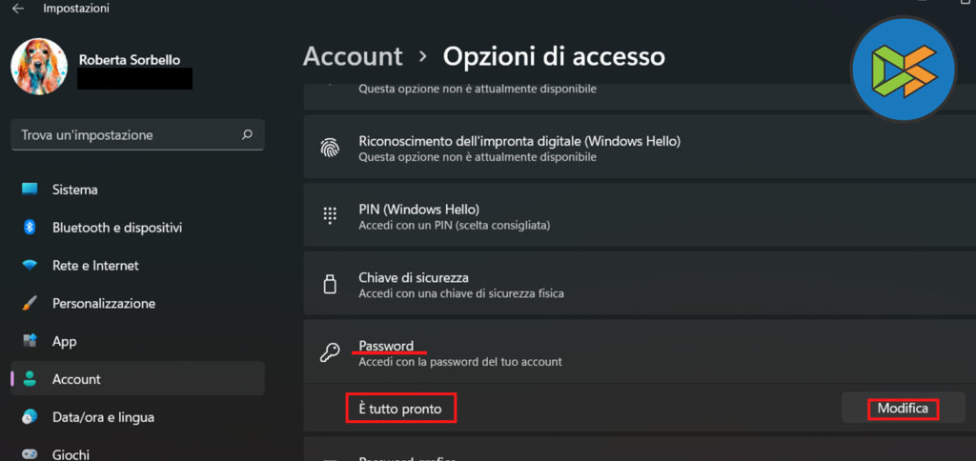Click the Personalizzazione paintbrush icon

(x=30, y=304)
